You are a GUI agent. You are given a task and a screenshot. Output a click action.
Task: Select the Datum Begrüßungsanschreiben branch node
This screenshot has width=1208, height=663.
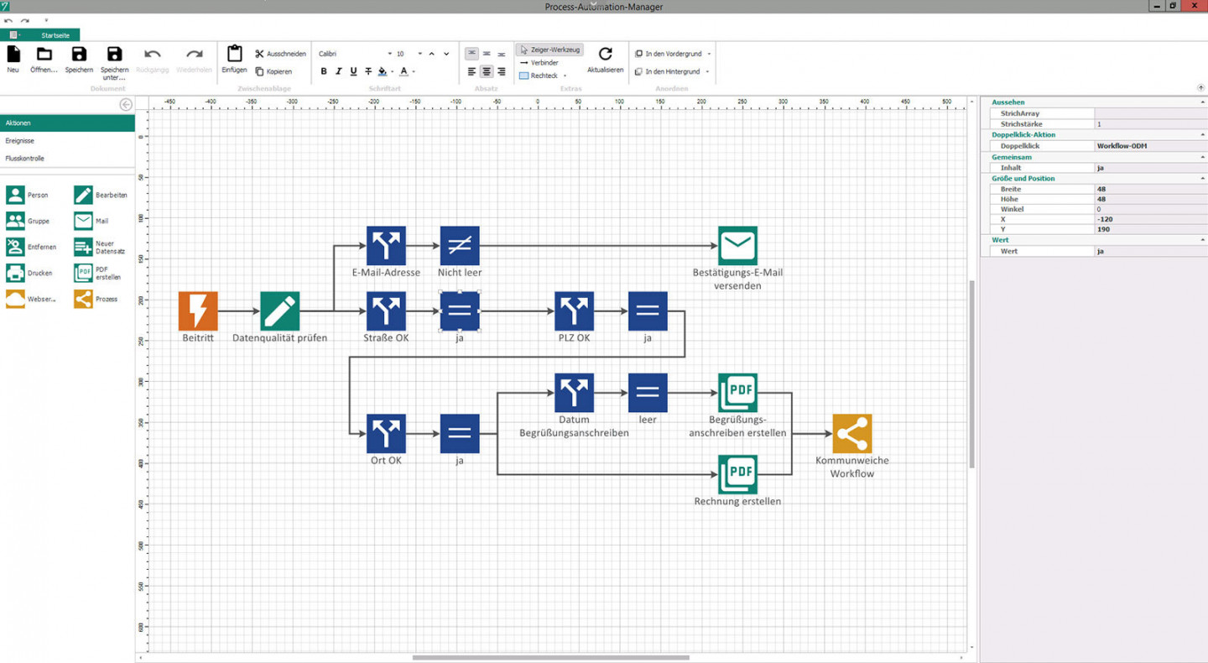tap(574, 393)
